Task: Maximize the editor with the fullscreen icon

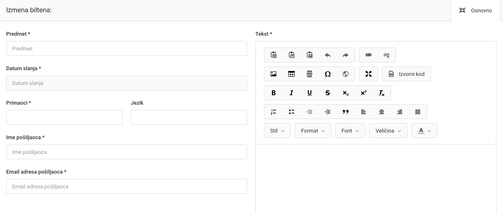Action: point(369,74)
